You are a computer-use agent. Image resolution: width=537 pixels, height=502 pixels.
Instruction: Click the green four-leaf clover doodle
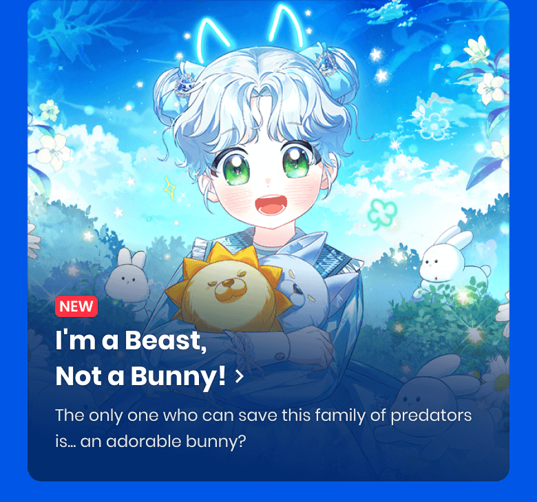(383, 214)
